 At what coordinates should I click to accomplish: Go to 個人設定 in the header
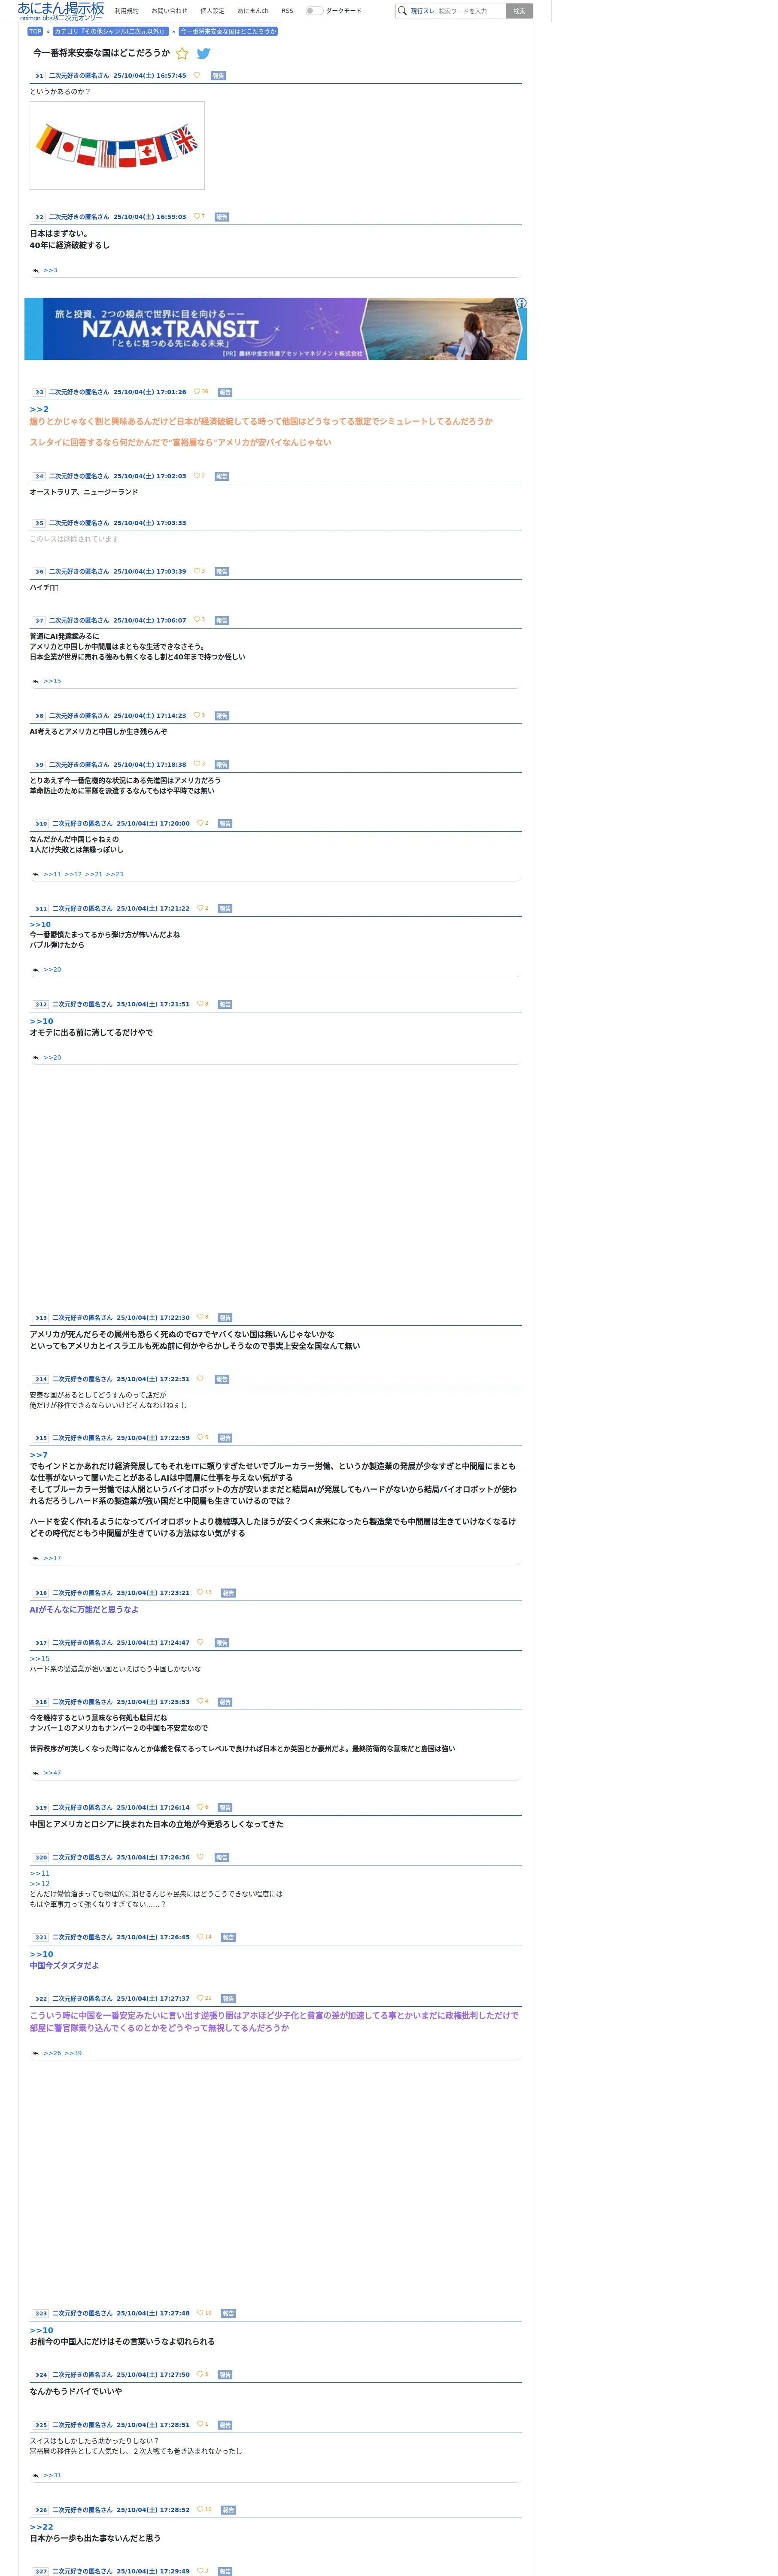pyautogui.click(x=212, y=11)
